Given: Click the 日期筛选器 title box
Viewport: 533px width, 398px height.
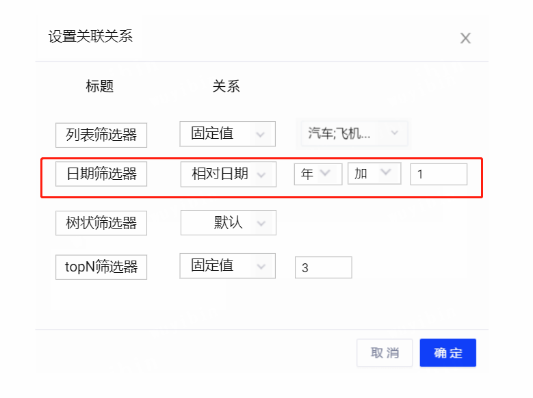Looking at the screenshot, I should pyautogui.click(x=101, y=174).
